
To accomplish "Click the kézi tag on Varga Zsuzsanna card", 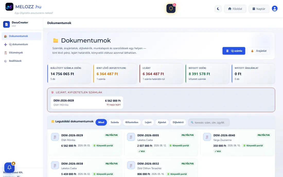I will (218, 151).
